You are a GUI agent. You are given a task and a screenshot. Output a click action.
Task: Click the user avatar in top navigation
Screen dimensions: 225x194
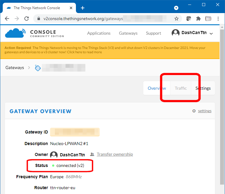click(x=176, y=33)
